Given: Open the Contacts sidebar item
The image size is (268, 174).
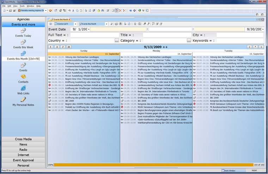Looking at the screenshot, I should pyautogui.click(x=23, y=79).
